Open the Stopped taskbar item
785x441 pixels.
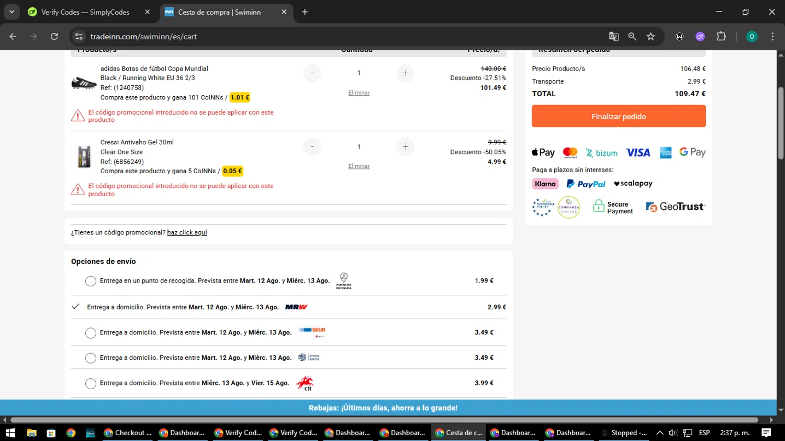click(x=624, y=433)
